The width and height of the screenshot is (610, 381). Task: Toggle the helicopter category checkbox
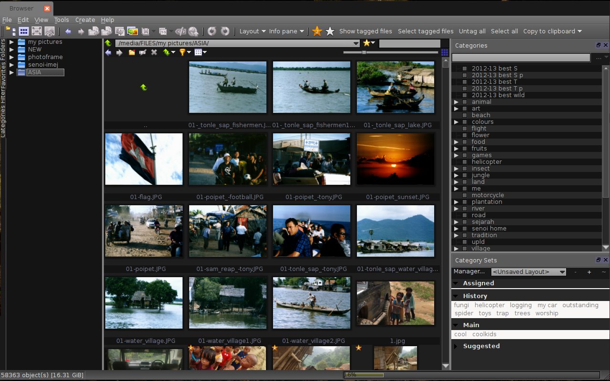click(x=465, y=162)
